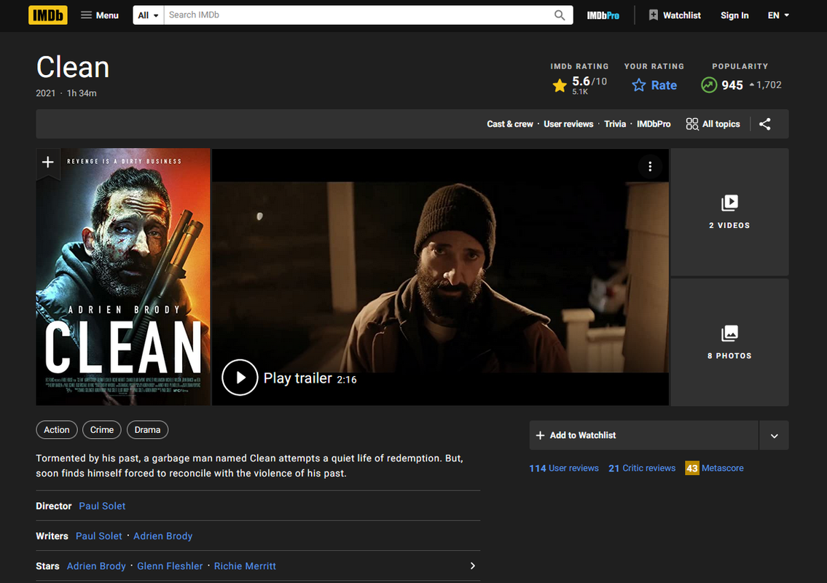Open the trailer three-dot options menu
827x583 pixels.
point(650,167)
